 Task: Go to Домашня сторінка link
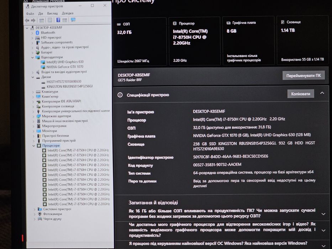48,1
